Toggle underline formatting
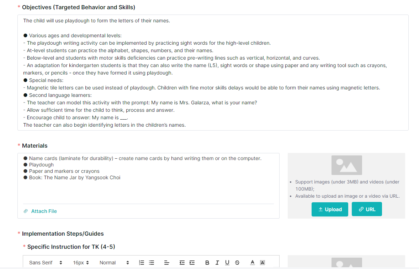The height and width of the screenshot is (269, 419). tap(227, 263)
